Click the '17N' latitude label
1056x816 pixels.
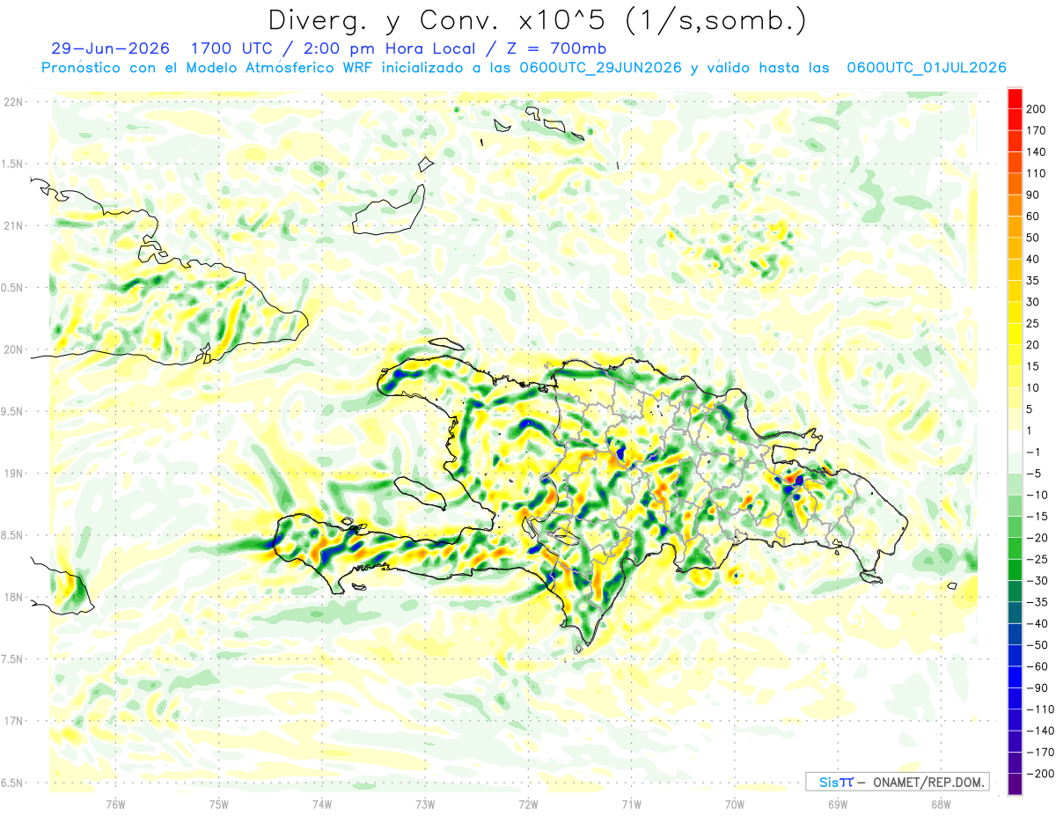(13, 721)
